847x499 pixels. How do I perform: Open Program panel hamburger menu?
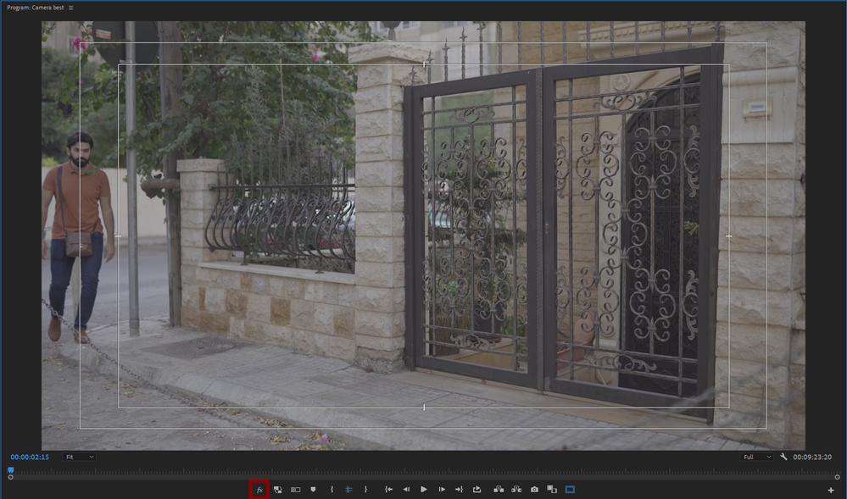(70, 8)
